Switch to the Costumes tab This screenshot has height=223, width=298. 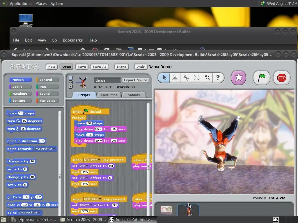(109, 95)
